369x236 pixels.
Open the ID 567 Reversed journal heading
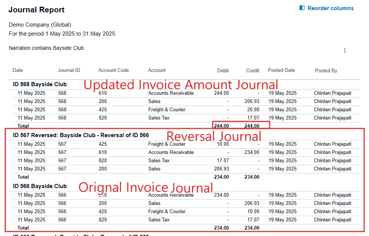tap(81, 135)
